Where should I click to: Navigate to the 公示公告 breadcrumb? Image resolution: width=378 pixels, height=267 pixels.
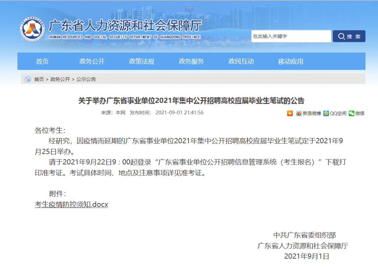pos(86,79)
